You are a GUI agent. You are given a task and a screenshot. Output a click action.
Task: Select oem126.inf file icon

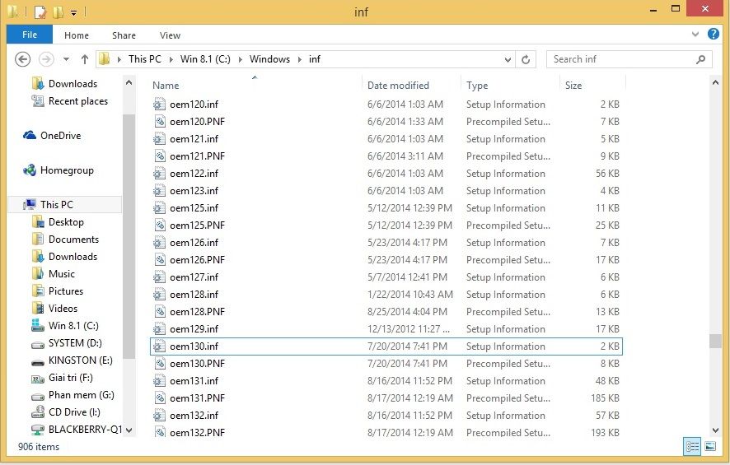point(159,242)
